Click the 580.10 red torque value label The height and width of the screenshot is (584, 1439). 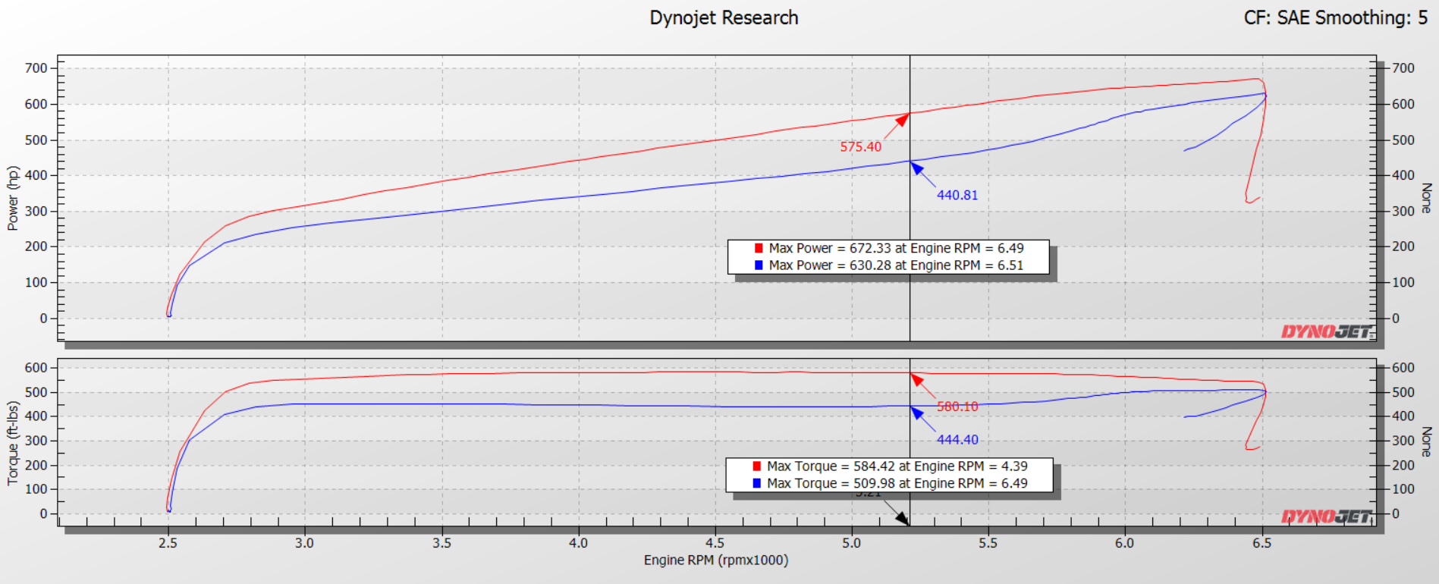tap(957, 407)
